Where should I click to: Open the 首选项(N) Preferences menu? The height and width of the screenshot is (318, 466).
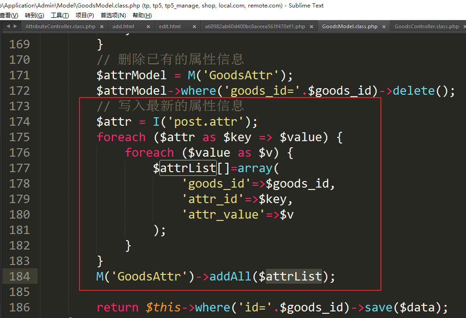pyautogui.click(x=113, y=15)
